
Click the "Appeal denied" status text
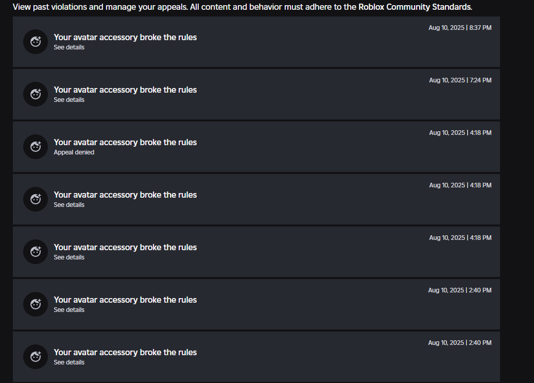pos(74,152)
